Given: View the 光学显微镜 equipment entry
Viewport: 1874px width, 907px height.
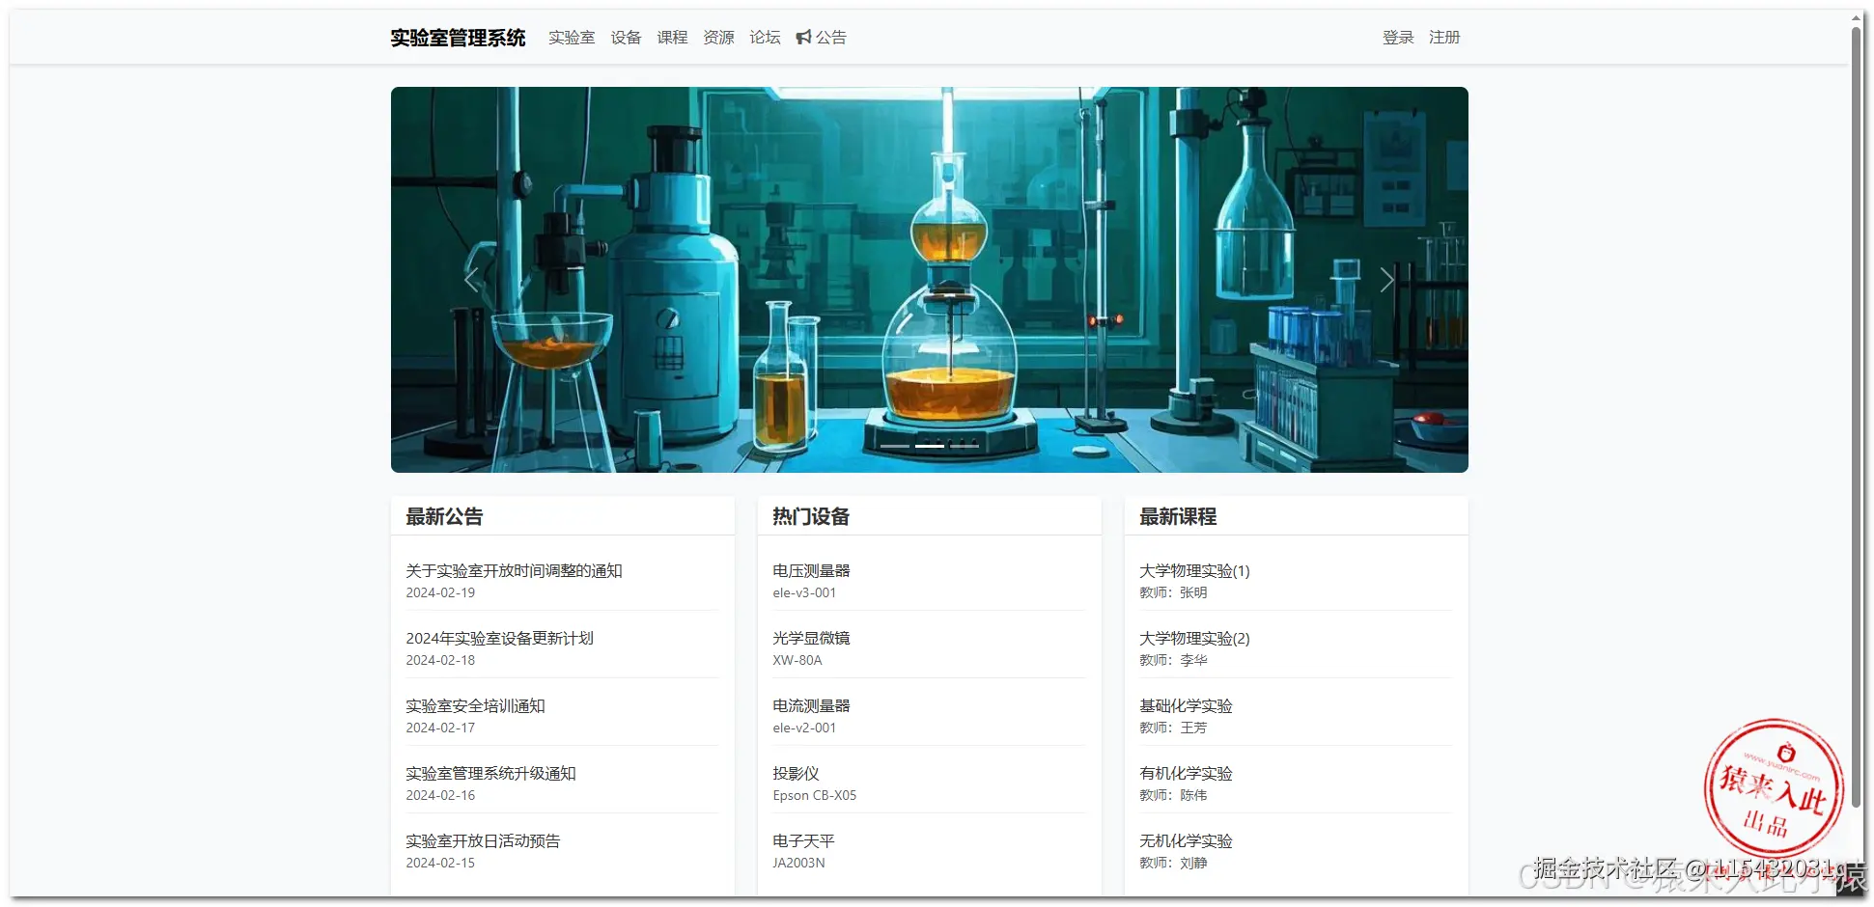Looking at the screenshot, I should [812, 638].
